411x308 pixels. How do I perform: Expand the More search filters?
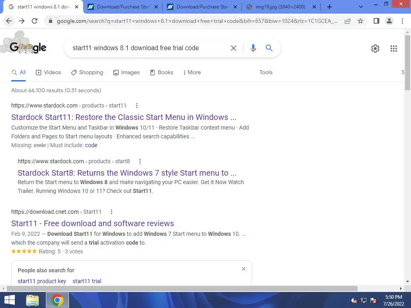coord(192,73)
